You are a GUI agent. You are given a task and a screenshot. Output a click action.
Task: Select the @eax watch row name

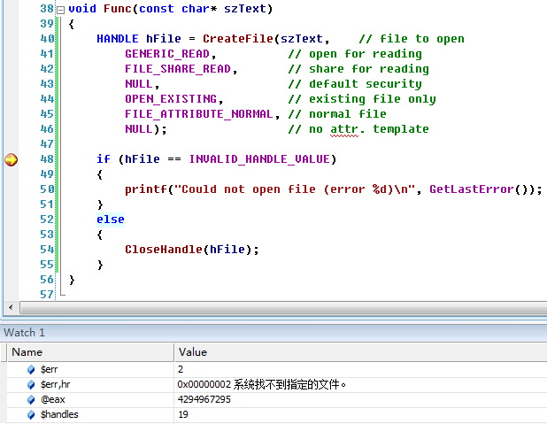(x=53, y=399)
